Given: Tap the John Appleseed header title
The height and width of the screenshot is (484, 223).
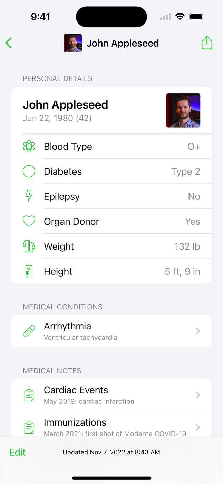Looking at the screenshot, I should pyautogui.click(x=123, y=43).
